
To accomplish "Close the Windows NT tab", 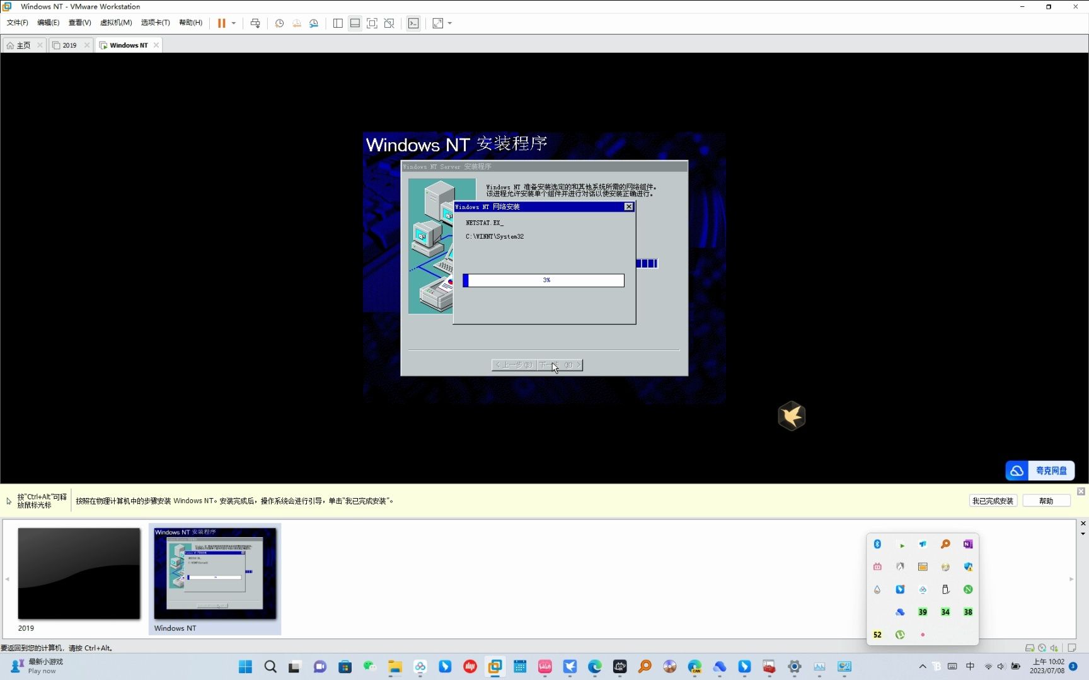I will coord(156,45).
